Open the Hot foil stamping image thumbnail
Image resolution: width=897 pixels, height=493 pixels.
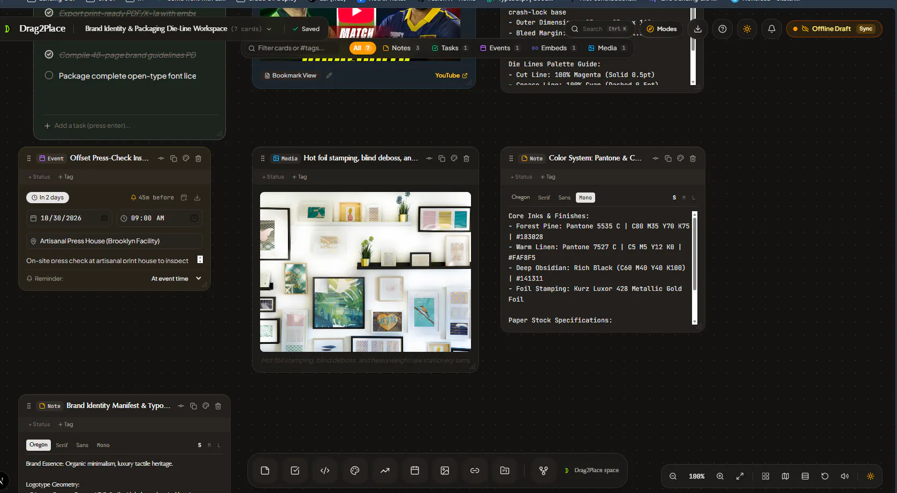[366, 272]
